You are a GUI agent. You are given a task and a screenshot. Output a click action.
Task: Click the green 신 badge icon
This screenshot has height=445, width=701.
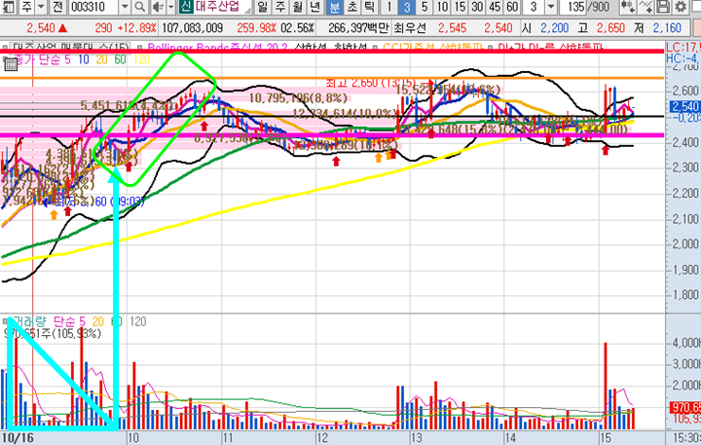coord(186,7)
